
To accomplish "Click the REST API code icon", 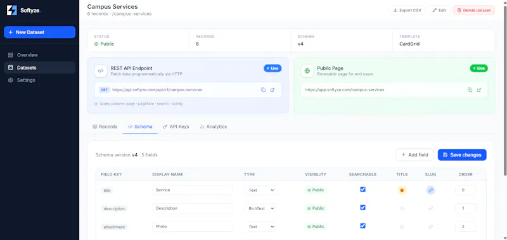I will pos(101,71).
